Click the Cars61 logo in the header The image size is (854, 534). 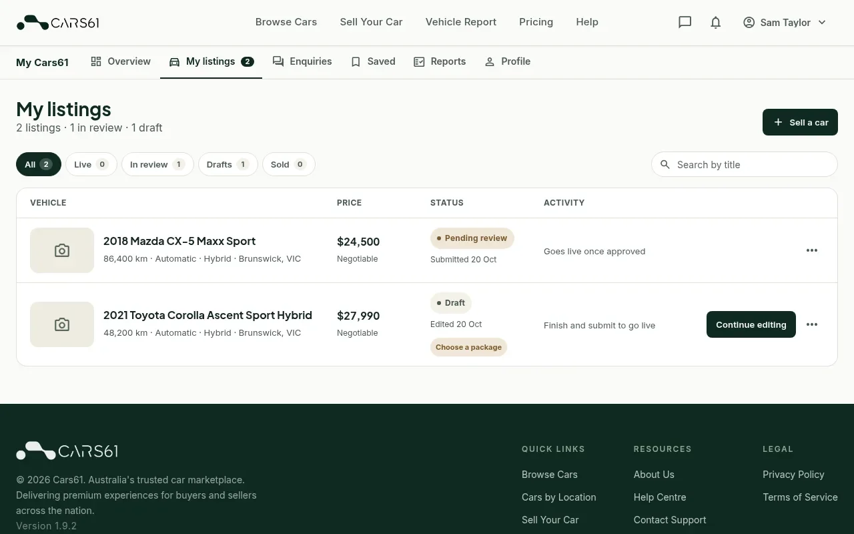(x=58, y=23)
